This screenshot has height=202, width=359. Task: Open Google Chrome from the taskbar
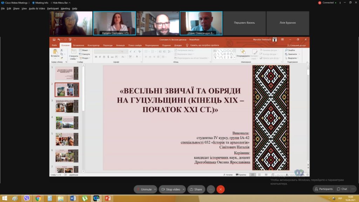(x=38, y=198)
